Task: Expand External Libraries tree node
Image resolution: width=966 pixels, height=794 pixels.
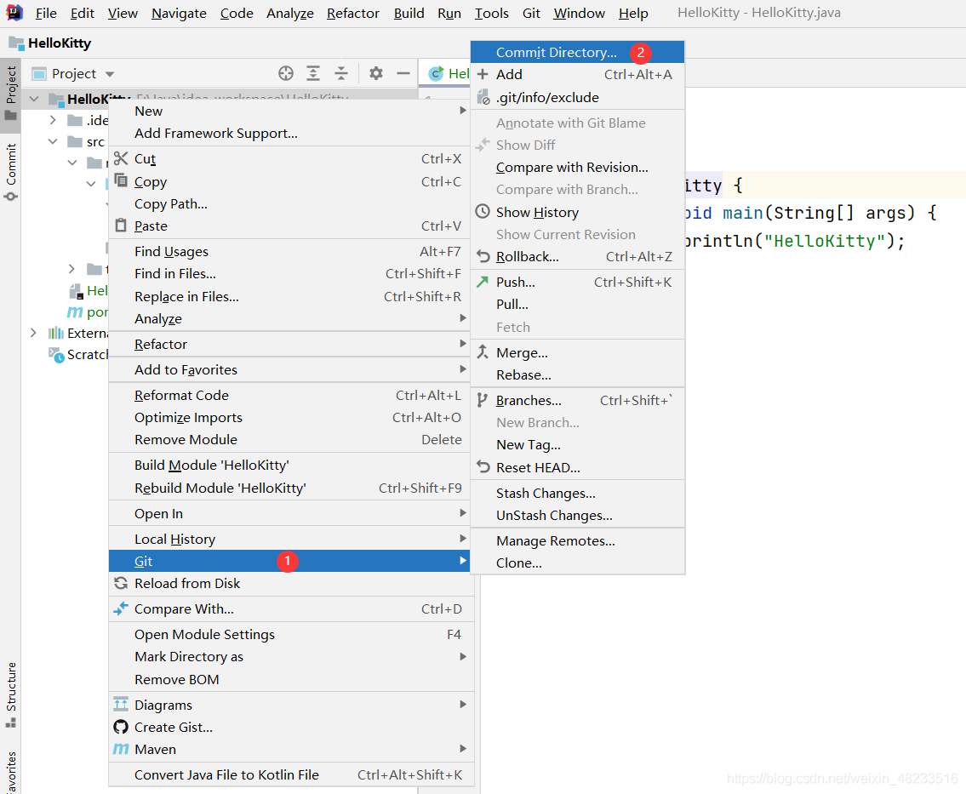Action: (x=33, y=333)
